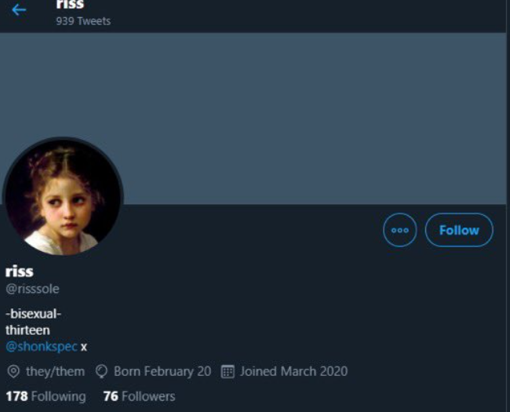The height and width of the screenshot is (412, 510).
Task: Open the @shonkspec mention link
Action: click(x=42, y=346)
